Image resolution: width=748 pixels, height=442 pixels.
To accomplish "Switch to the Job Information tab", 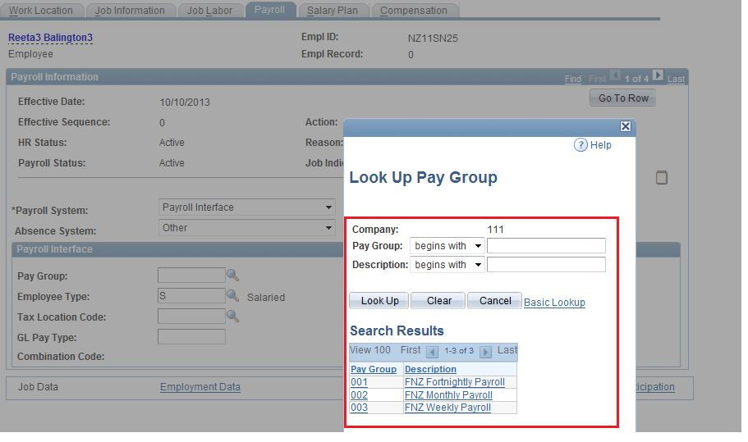I will click(x=130, y=11).
